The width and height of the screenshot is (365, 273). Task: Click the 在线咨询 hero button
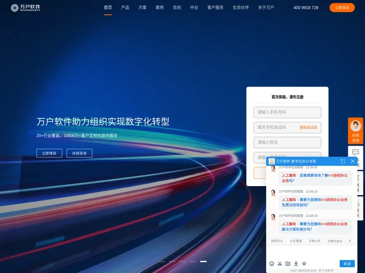tap(80, 153)
